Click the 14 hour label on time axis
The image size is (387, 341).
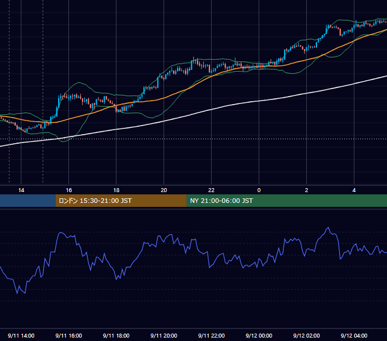21,190
